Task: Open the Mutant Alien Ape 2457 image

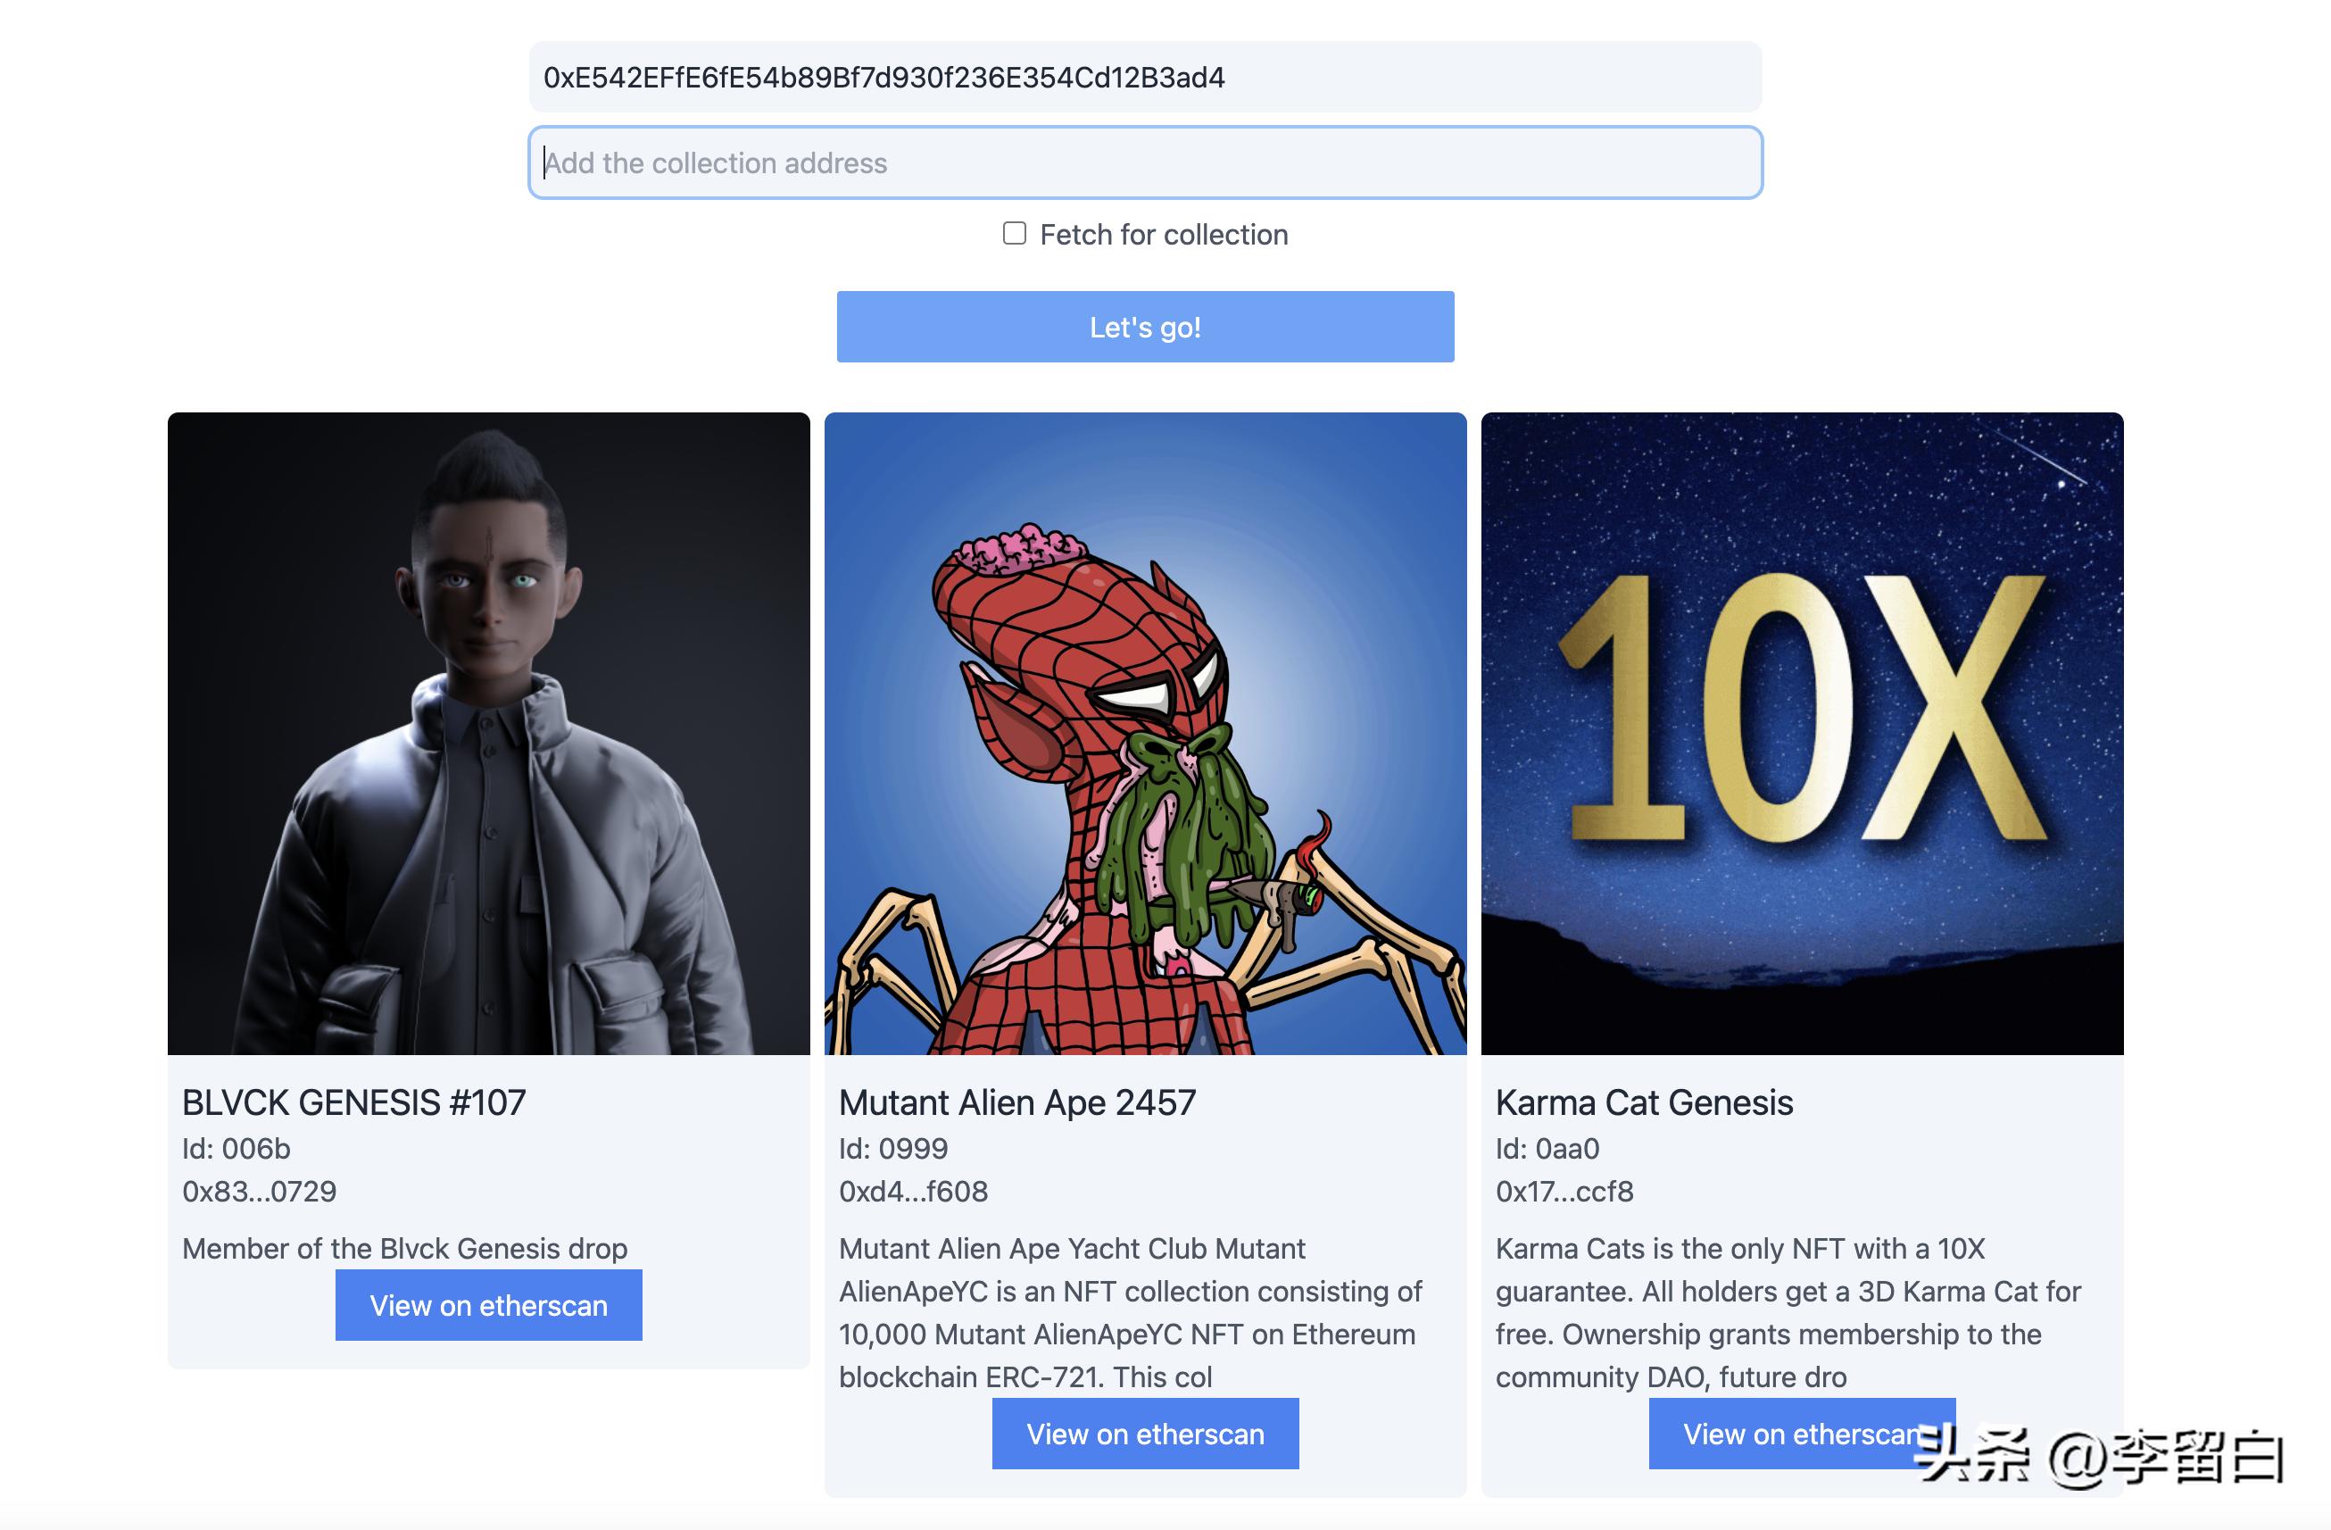Action: (1145, 734)
